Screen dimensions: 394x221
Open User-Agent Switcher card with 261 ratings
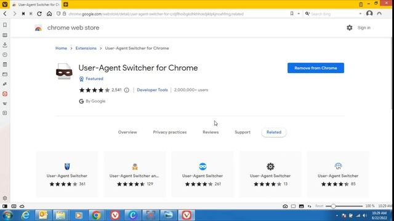tap(203, 174)
